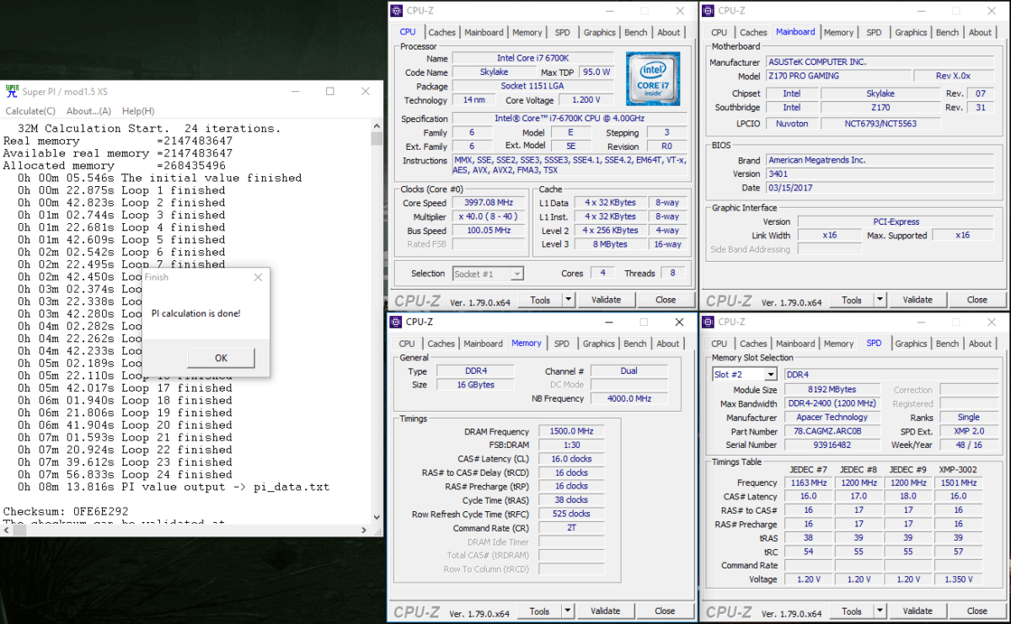The width and height of the screenshot is (1011, 624).
Task: Click the Part Number '78.CAGMZ.ARC0B'
Action: [x=832, y=431]
